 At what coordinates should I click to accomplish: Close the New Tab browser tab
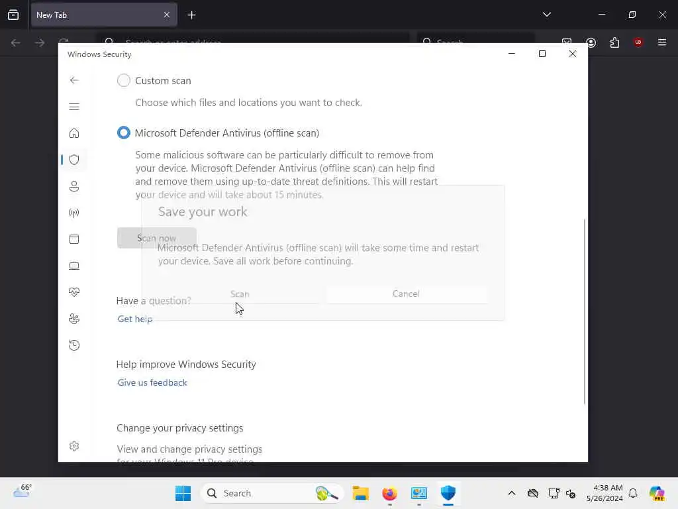pos(167,15)
